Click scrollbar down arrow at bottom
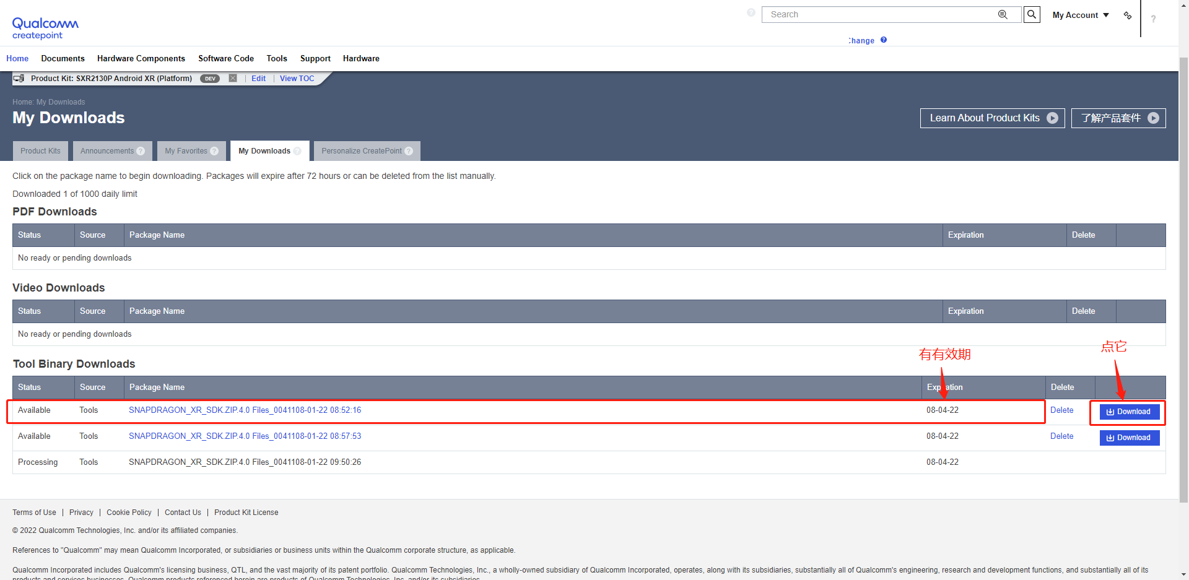The width and height of the screenshot is (1189, 580). pyautogui.click(x=1183, y=574)
